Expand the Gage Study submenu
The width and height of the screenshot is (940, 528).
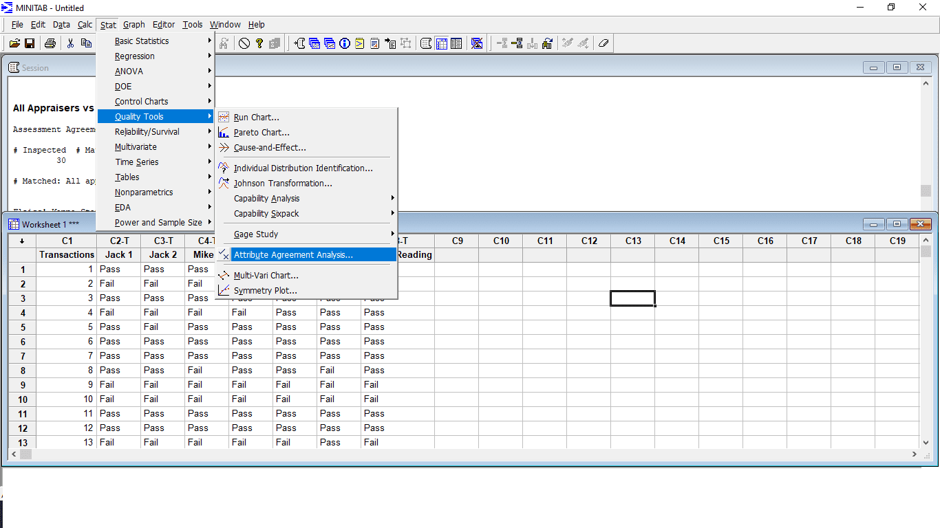pyautogui.click(x=256, y=234)
